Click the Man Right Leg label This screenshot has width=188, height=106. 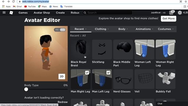80,92
